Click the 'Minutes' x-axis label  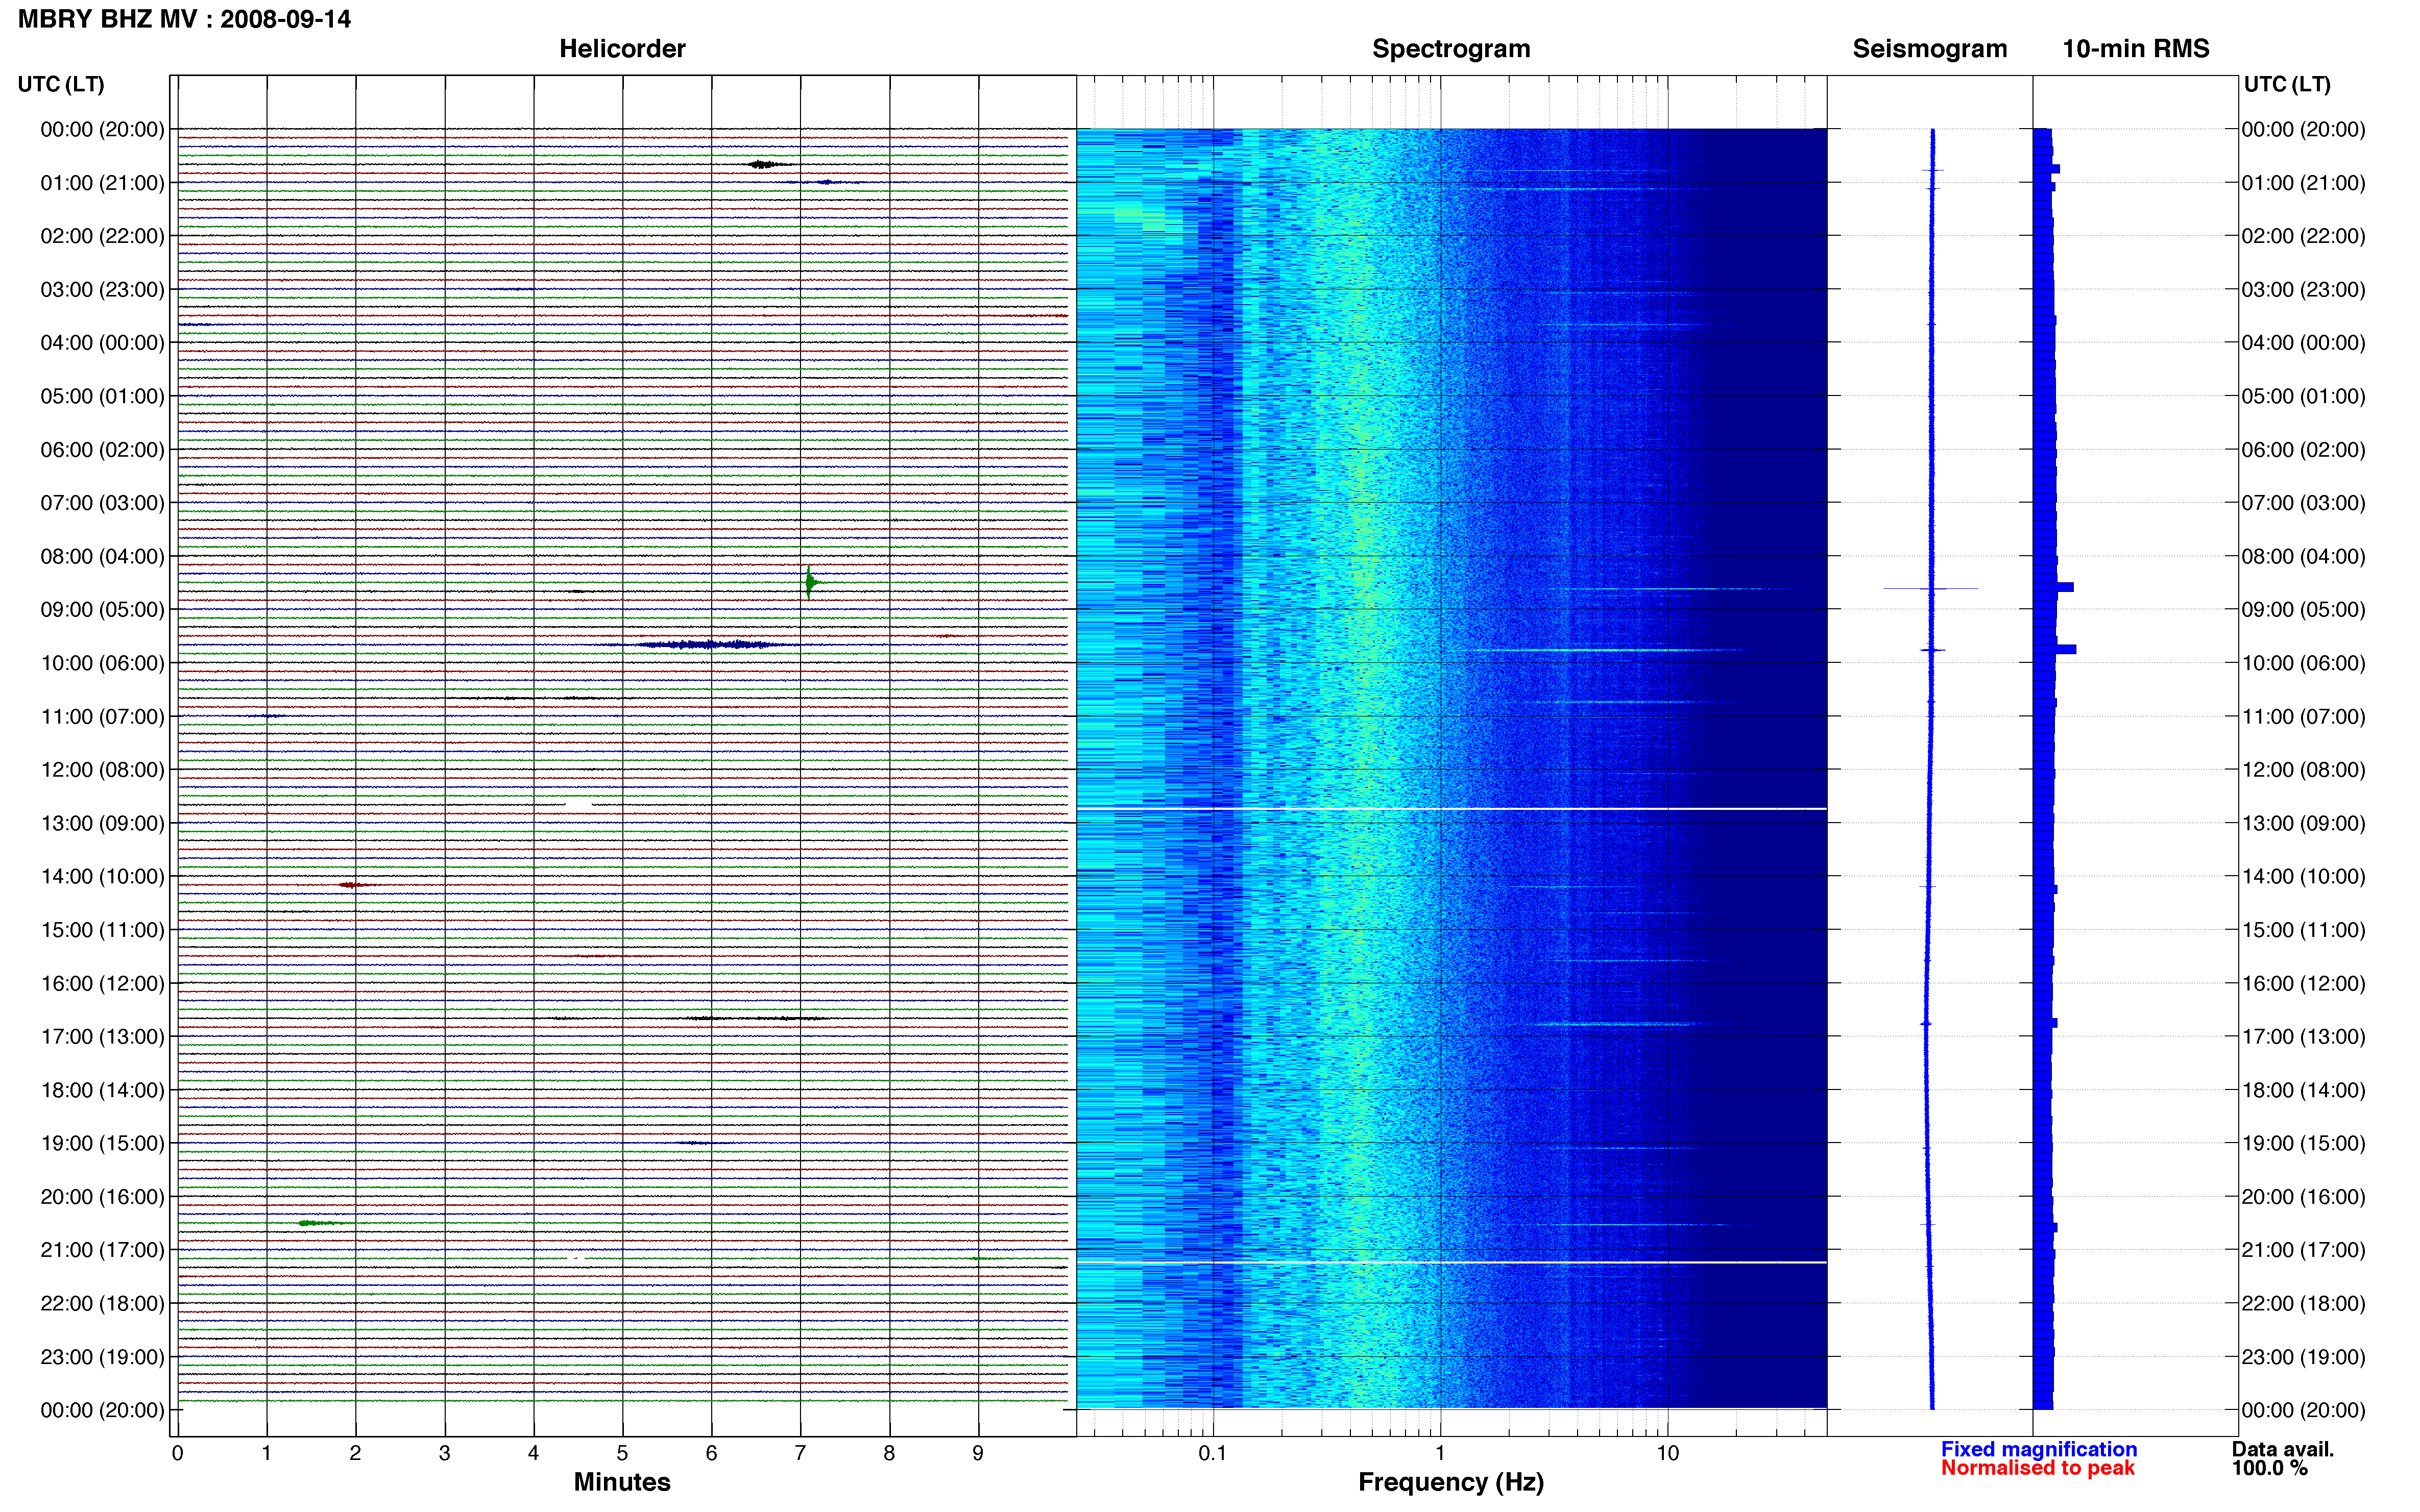point(621,1482)
